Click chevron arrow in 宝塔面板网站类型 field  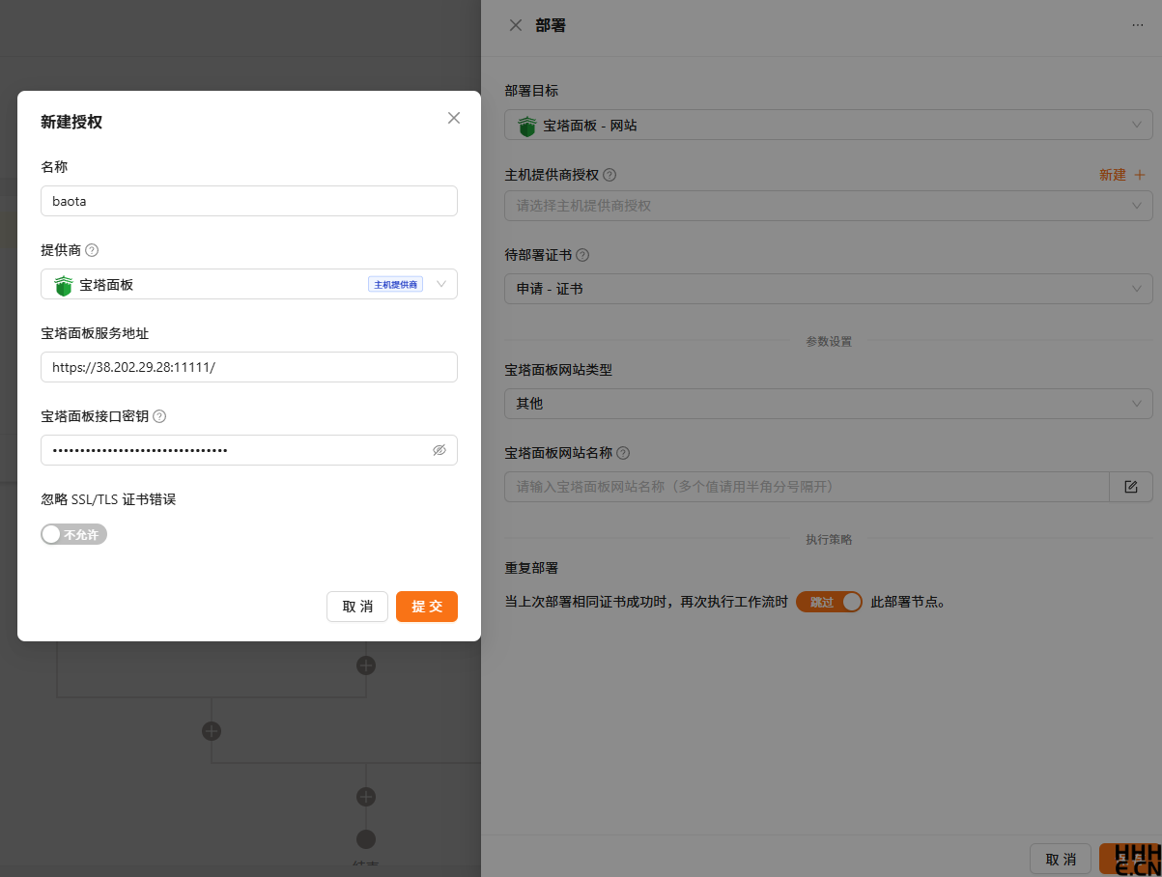click(1137, 404)
